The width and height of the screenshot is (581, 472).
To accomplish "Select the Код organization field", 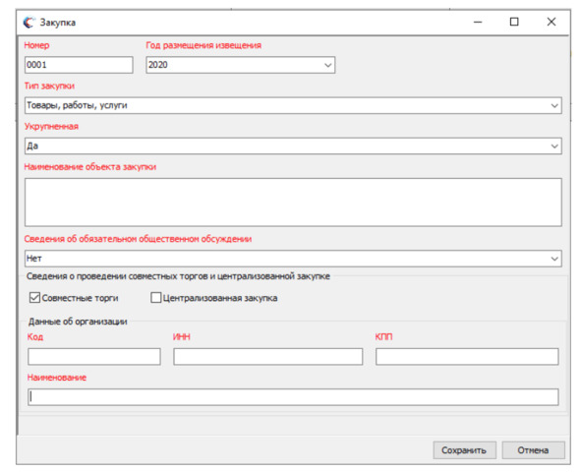I will pyautogui.click(x=94, y=356).
